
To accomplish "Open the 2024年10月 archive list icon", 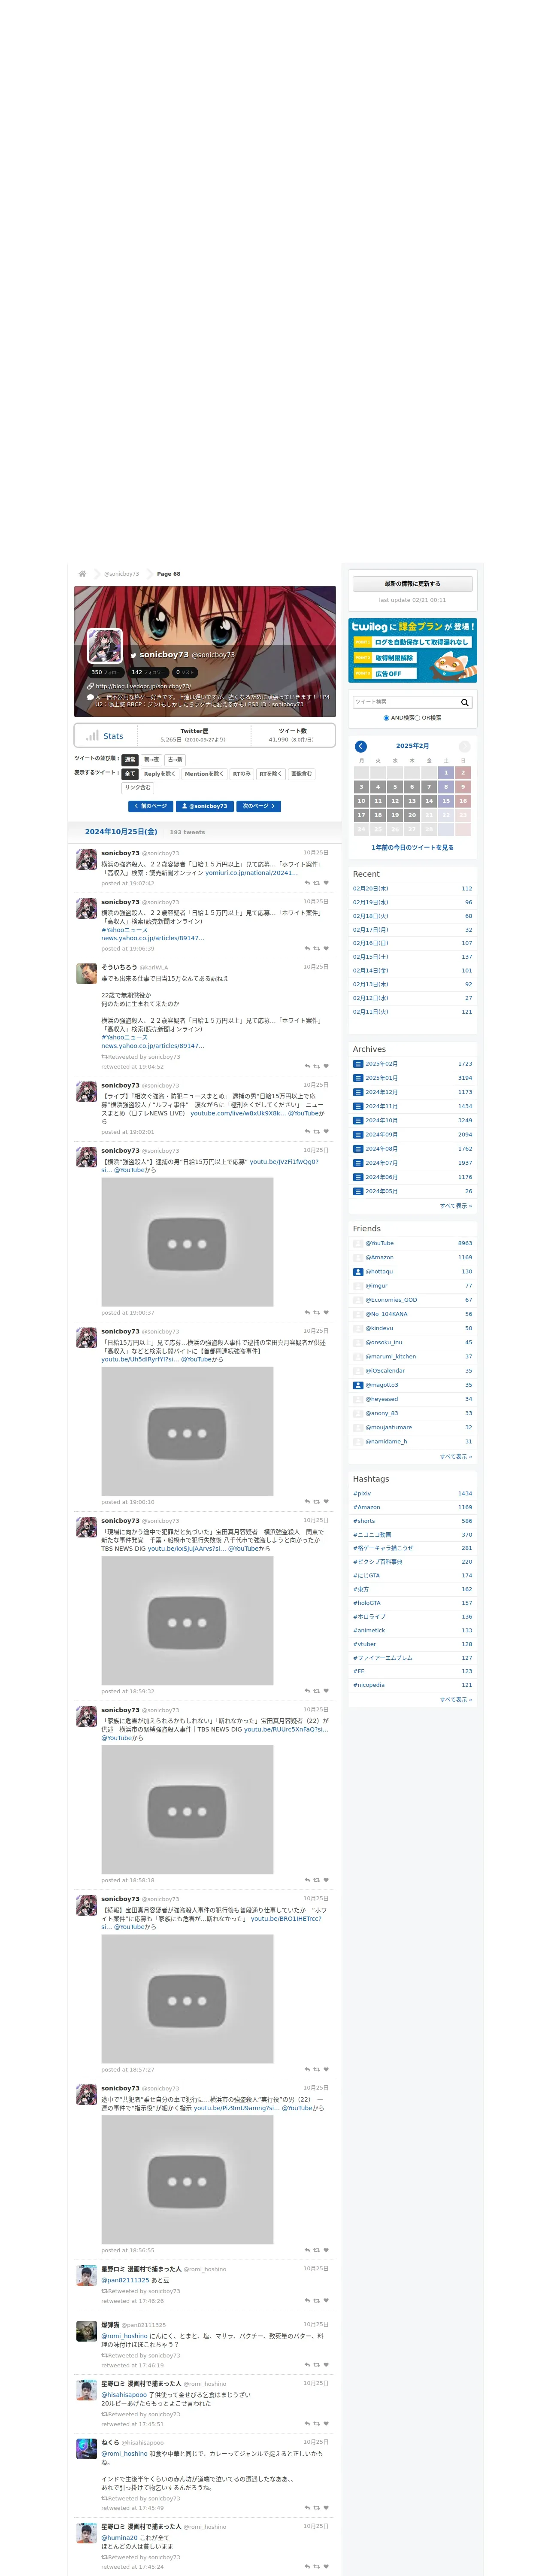I will [x=358, y=1120].
